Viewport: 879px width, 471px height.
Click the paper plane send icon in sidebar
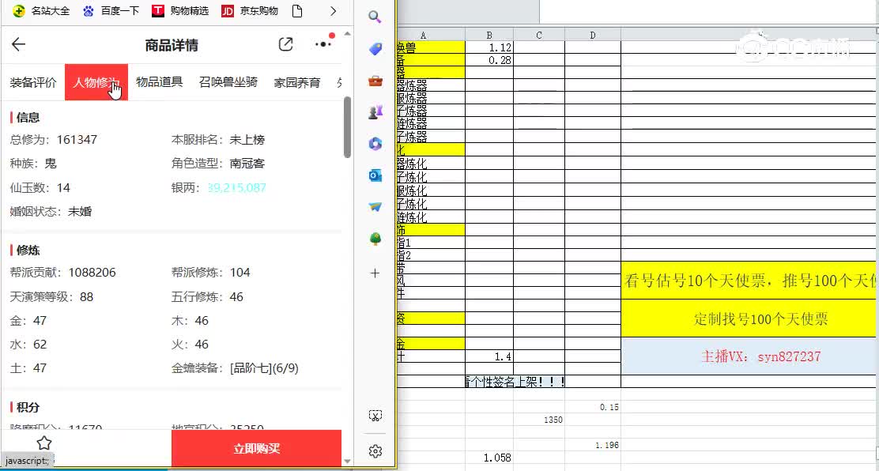(x=375, y=207)
